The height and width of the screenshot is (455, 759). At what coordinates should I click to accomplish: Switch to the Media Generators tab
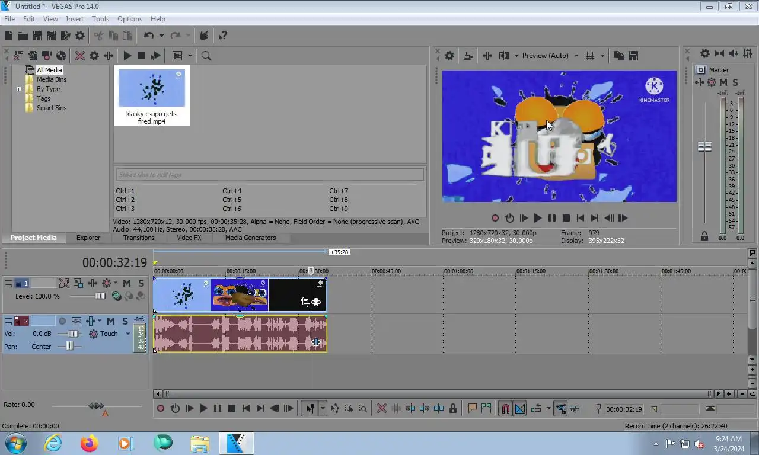click(250, 238)
